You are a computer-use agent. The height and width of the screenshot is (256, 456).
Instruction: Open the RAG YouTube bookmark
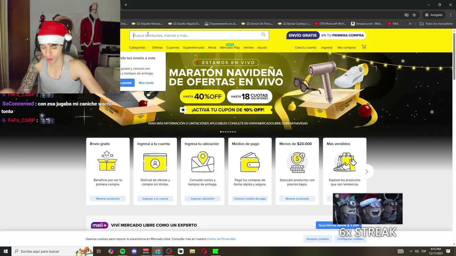(x=393, y=24)
